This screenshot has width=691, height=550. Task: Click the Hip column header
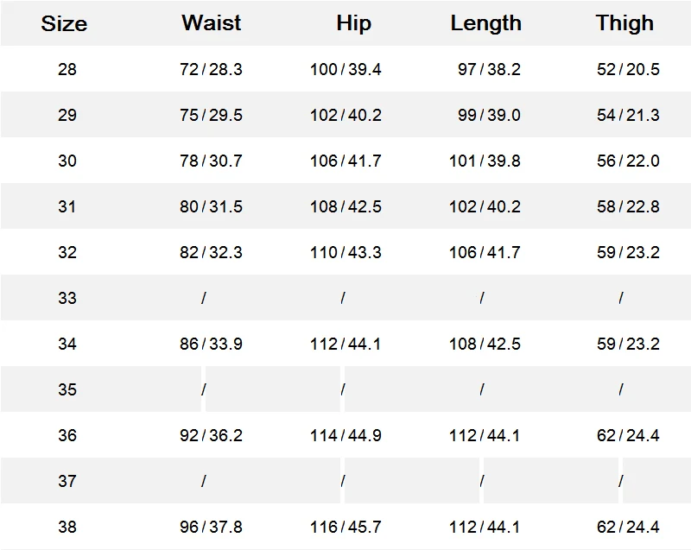tap(353, 23)
